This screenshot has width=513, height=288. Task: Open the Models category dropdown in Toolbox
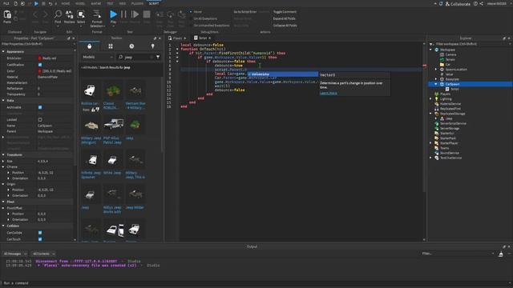(x=98, y=57)
